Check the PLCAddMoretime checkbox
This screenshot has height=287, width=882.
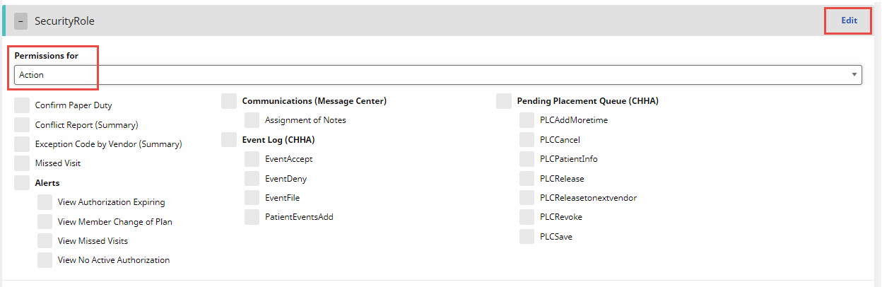527,120
